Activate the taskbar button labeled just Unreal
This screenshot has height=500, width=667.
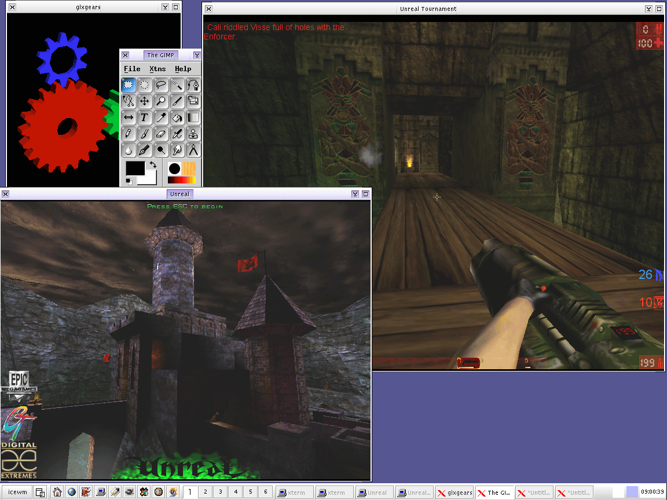tap(376, 492)
